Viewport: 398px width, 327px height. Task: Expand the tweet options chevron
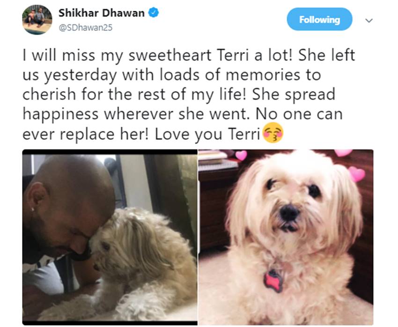click(369, 20)
